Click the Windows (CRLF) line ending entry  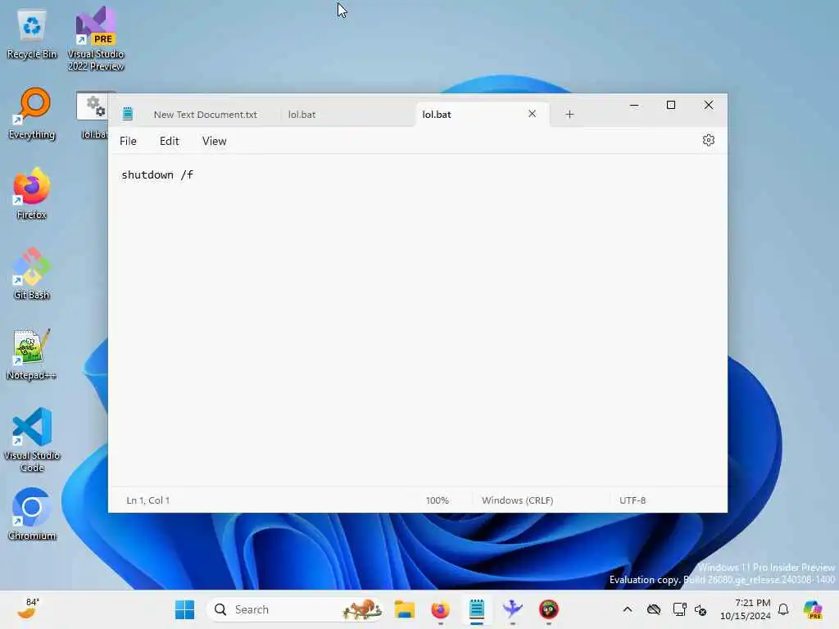[518, 500]
